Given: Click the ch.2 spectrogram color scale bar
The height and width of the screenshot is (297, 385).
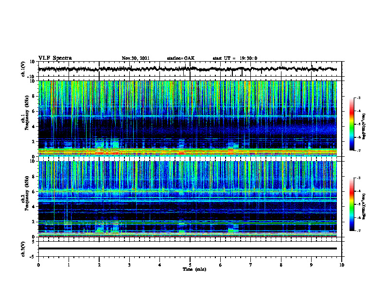Looking at the screenshot, I should tap(351, 204).
